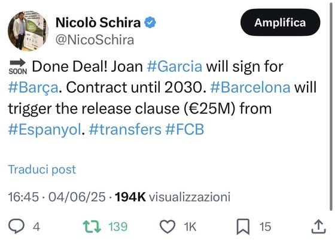Click the Amplifica button
The width and height of the screenshot is (335, 246).
[280, 22]
